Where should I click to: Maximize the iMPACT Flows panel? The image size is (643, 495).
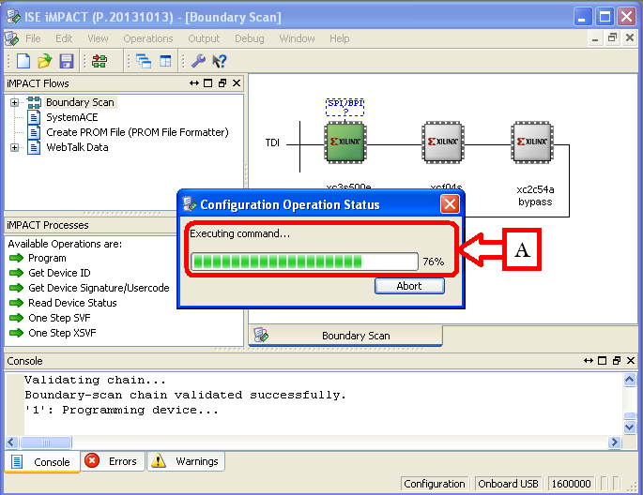pos(207,83)
